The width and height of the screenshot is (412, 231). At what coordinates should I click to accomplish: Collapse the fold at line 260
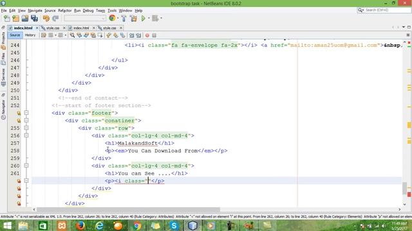26,166
